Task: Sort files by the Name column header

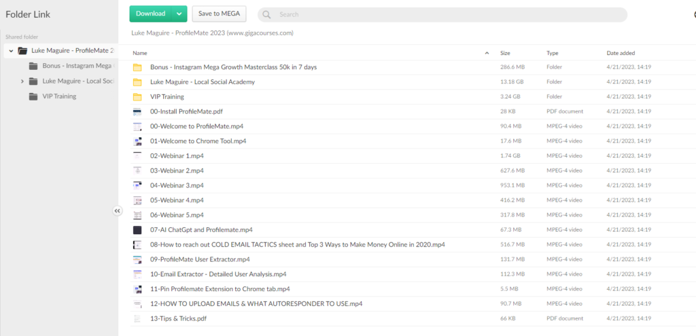Action: (x=140, y=53)
